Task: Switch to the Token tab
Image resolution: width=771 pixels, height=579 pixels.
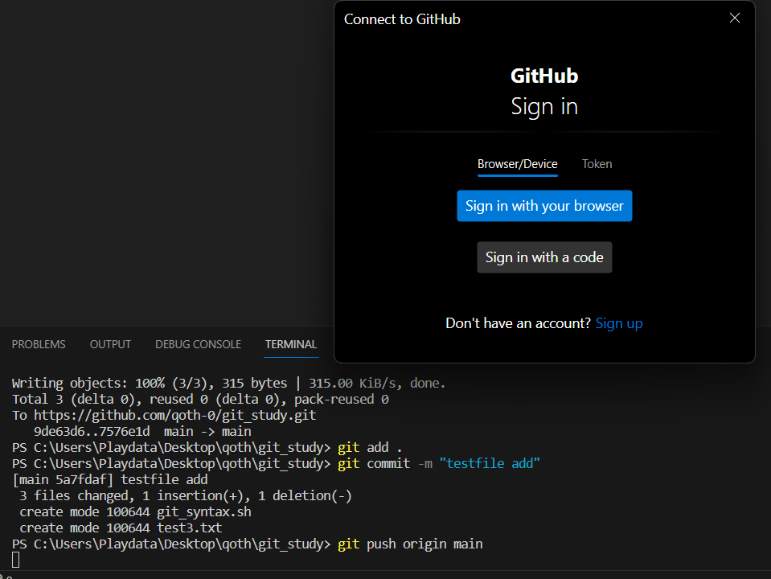Action: [597, 164]
